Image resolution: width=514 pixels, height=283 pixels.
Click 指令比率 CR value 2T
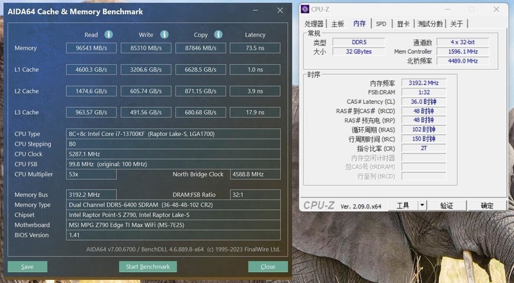[423, 148]
